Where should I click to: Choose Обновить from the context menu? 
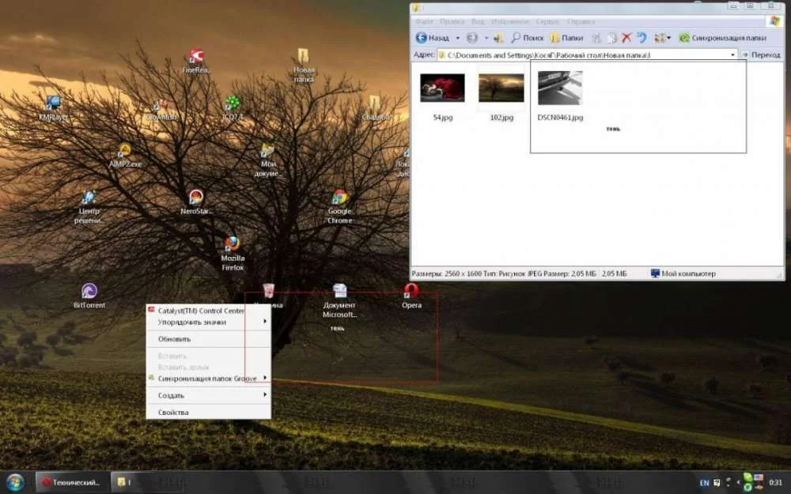click(x=174, y=339)
